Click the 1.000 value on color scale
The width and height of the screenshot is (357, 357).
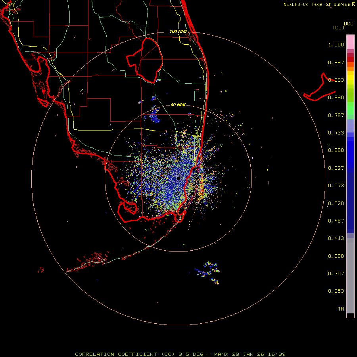(336, 45)
